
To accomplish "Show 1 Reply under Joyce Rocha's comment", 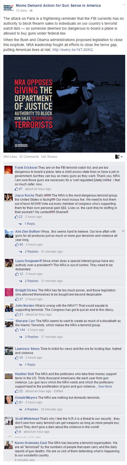I will point(30,224).
